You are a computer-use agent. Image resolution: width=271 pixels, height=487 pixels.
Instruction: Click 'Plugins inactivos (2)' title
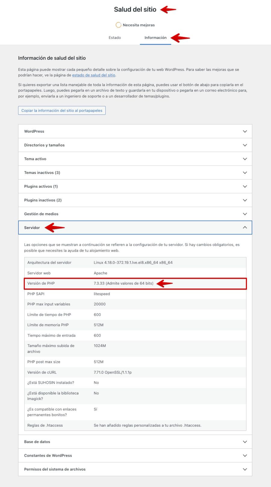tap(43, 200)
